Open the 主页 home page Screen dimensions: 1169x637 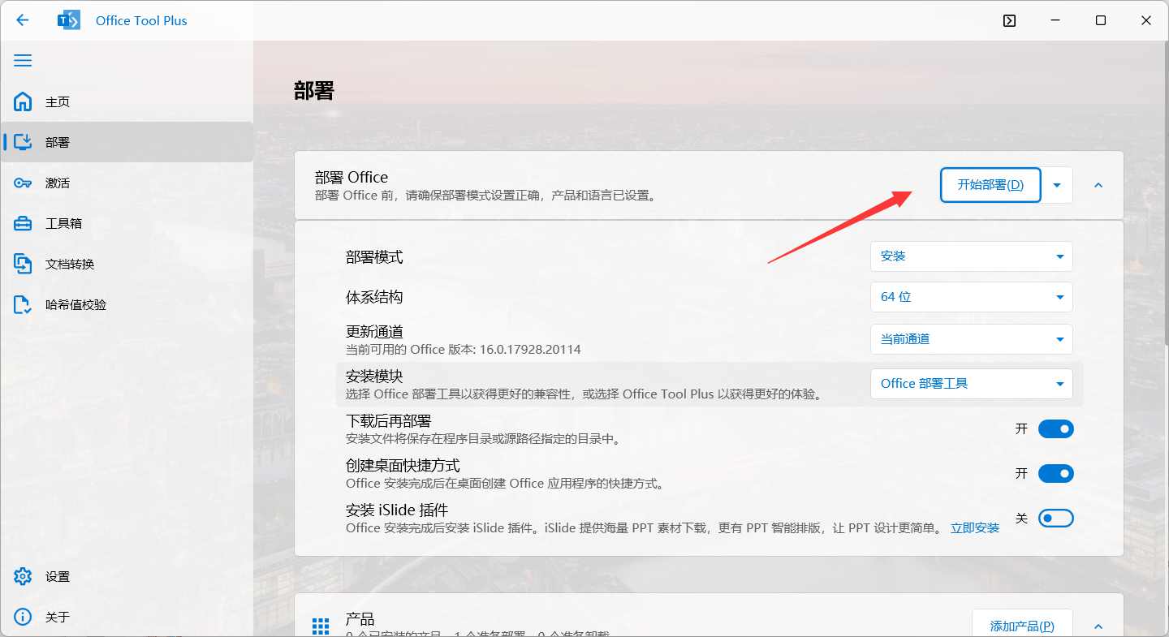tap(57, 102)
